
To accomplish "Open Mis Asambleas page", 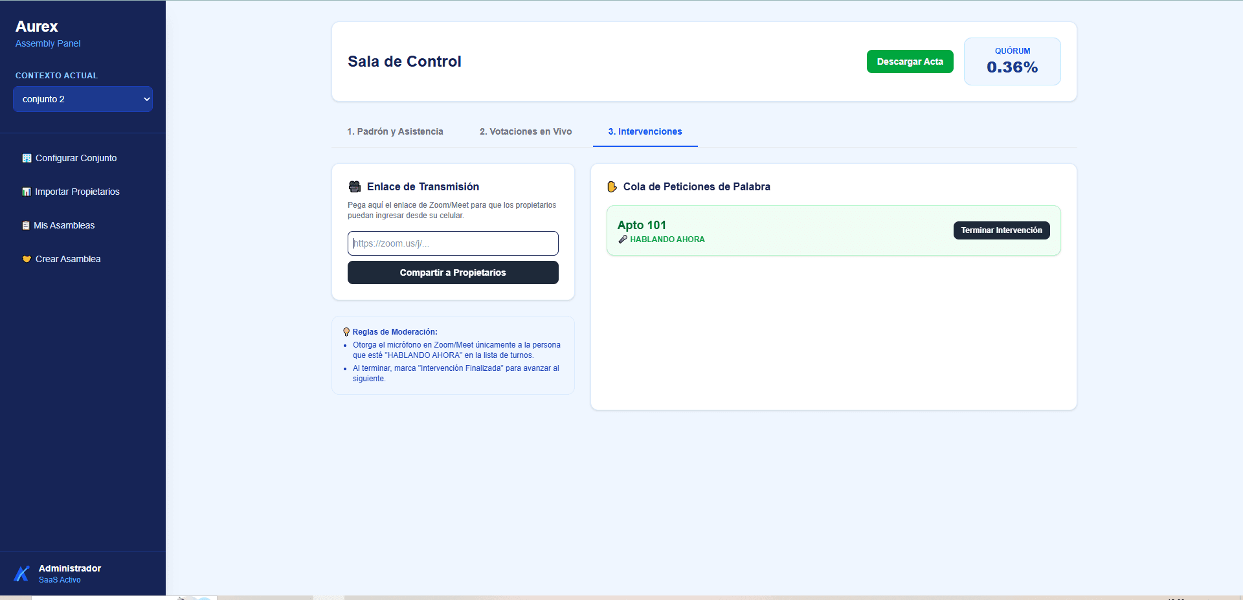I will coord(83,225).
